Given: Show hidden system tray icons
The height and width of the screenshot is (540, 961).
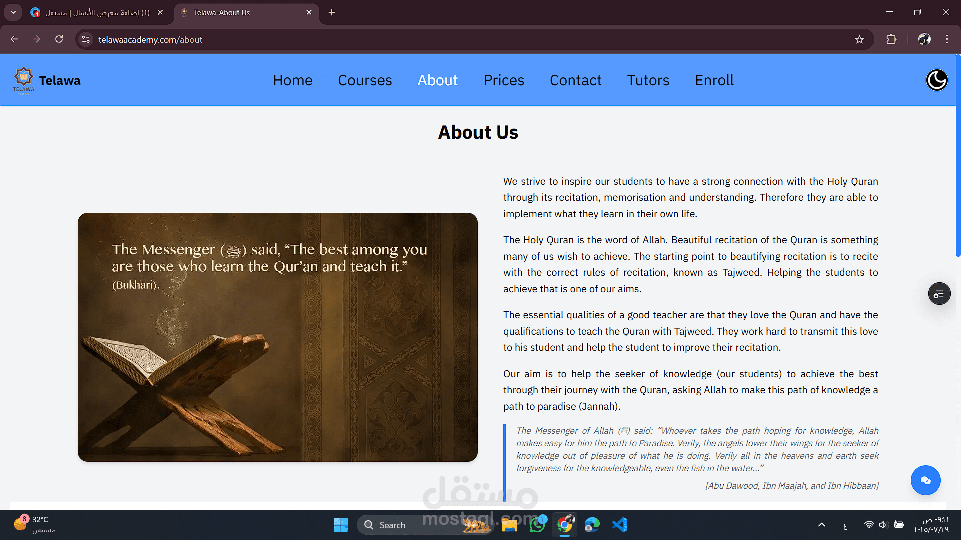Looking at the screenshot, I should (x=821, y=525).
